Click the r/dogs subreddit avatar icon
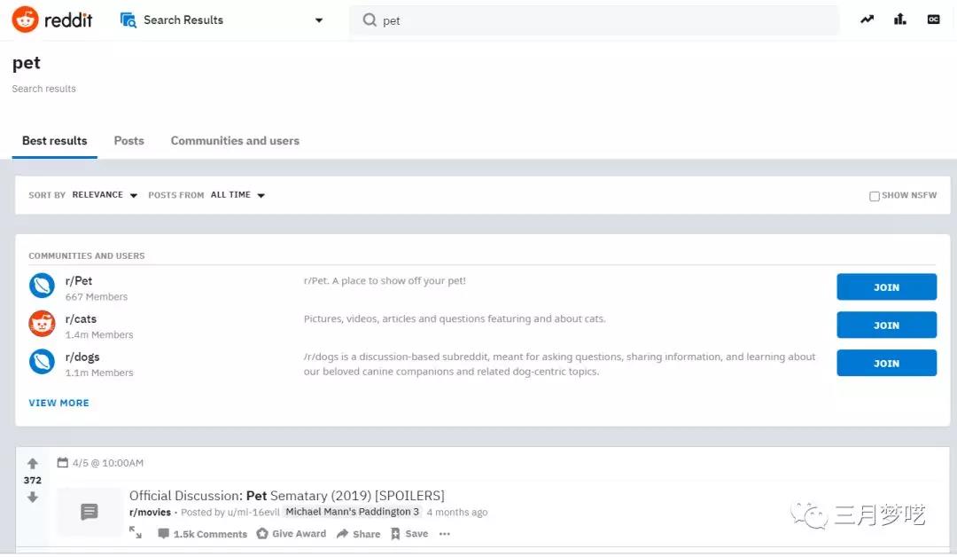The height and width of the screenshot is (557, 957). (x=42, y=362)
